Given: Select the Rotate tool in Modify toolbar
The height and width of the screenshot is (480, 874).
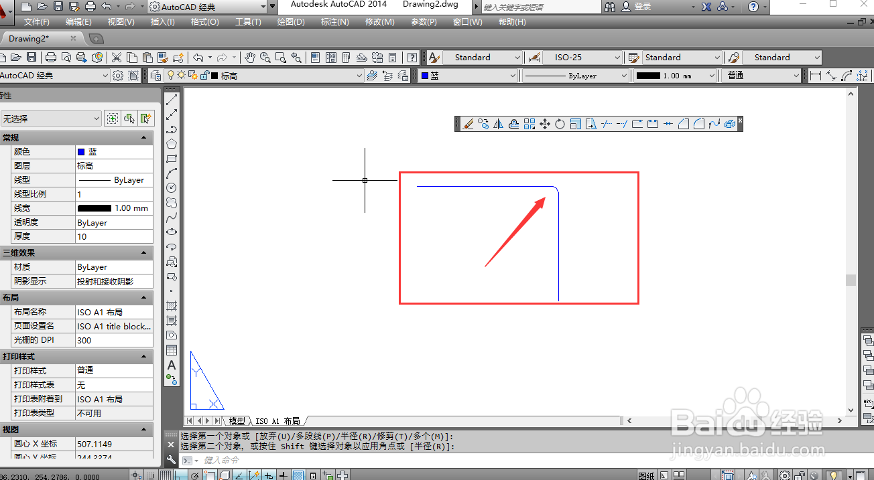Looking at the screenshot, I should pos(560,124).
